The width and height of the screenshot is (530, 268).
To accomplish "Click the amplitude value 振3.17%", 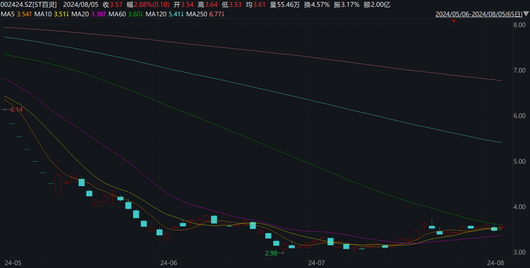I will pos(347,5).
